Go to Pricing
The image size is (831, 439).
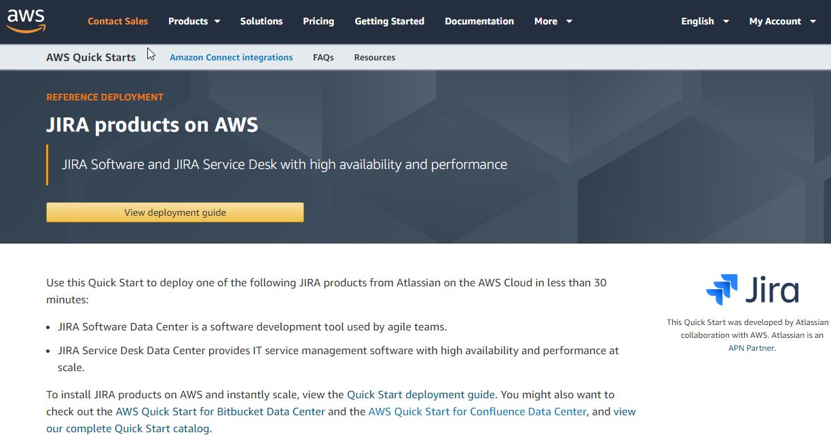pos(318,21)
